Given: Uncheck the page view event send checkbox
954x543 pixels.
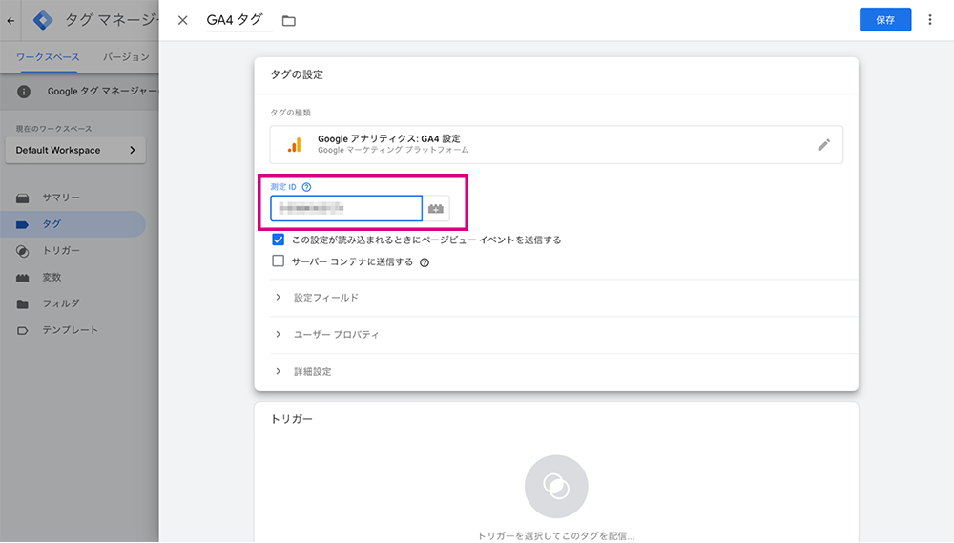Looking at the screenshot, I should (278, 240).
